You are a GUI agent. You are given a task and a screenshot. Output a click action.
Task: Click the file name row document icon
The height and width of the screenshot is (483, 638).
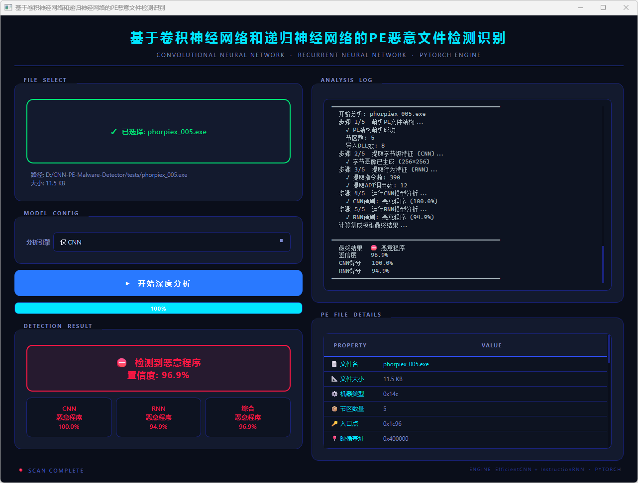click(334, 364)
